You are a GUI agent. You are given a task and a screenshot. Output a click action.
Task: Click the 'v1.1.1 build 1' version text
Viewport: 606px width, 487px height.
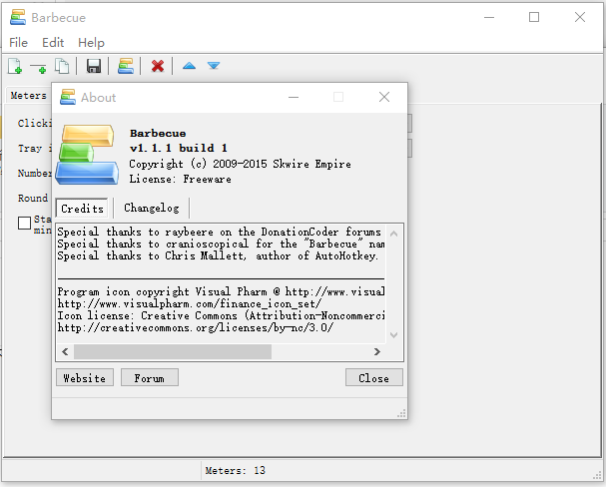pos(179,148)
